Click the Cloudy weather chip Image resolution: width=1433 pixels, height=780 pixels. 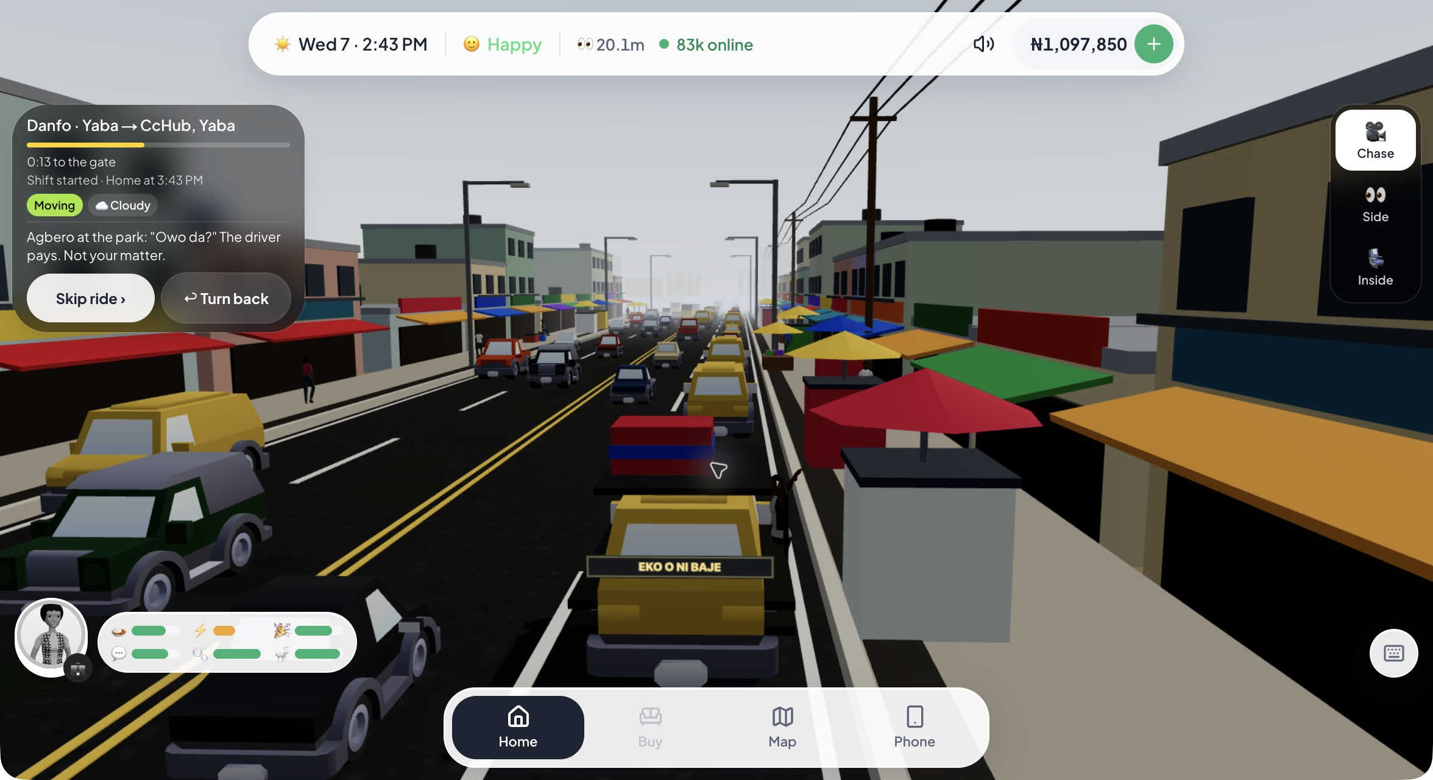click(123, 205)
